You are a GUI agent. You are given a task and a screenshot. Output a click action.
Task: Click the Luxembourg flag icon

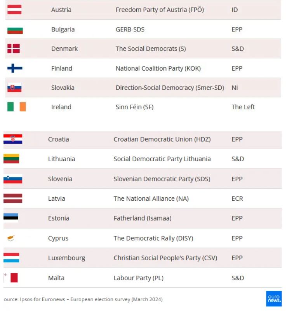pyautogui.click(x=11, y=258)
